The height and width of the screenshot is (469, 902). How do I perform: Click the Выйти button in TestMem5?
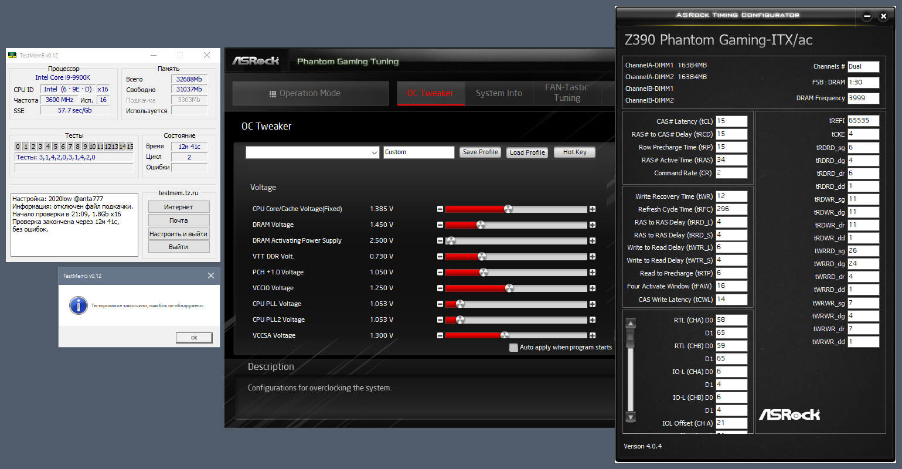click(x=179, y=247)
